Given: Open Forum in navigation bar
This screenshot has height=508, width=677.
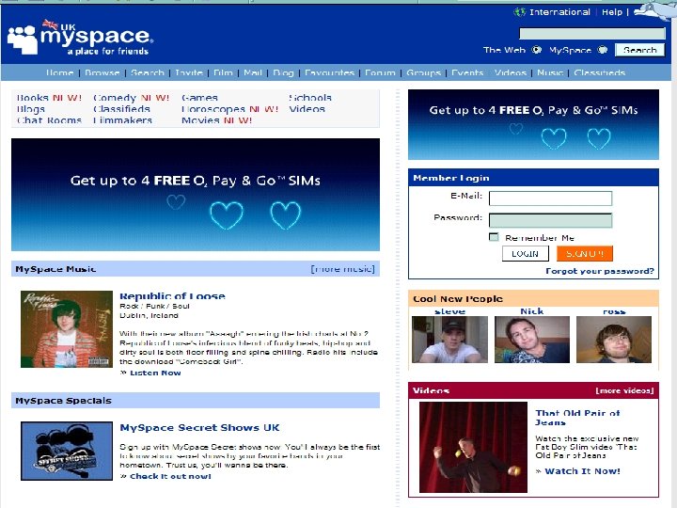Looking at the screenshot, I should point(380,72).
